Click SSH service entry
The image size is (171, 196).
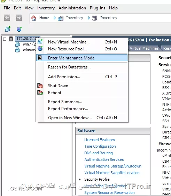(x=166, y=121)
